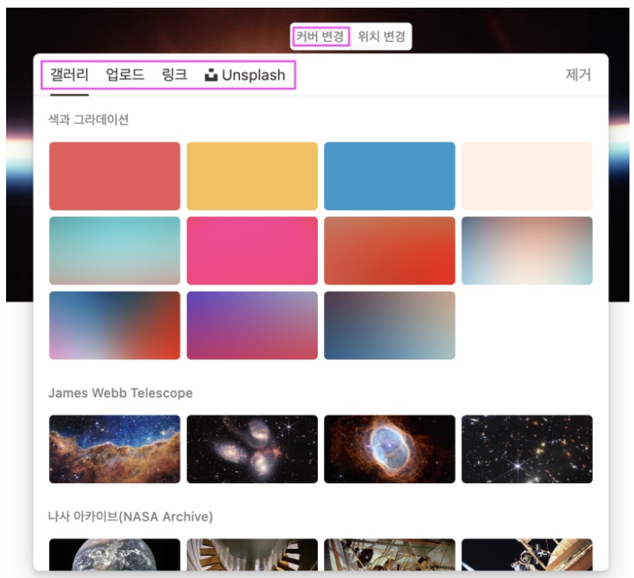
Task: Select the solid blue cover swatch
Action: click(x=390, y=176)
